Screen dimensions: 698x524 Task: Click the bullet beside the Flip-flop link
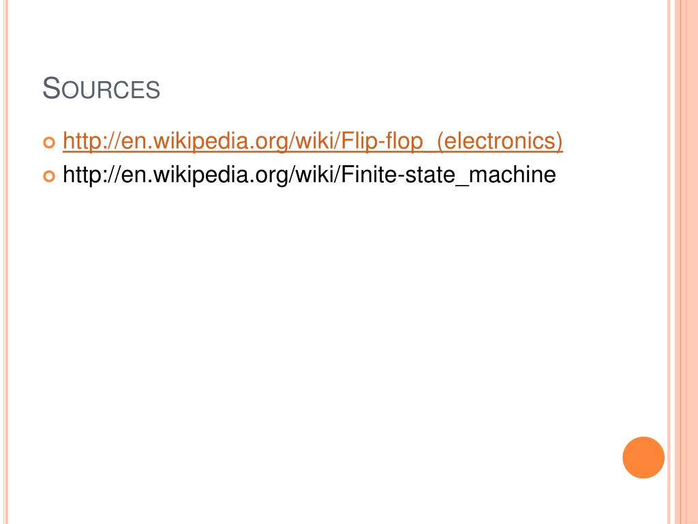pyautogui.click(x=49, y=143)
